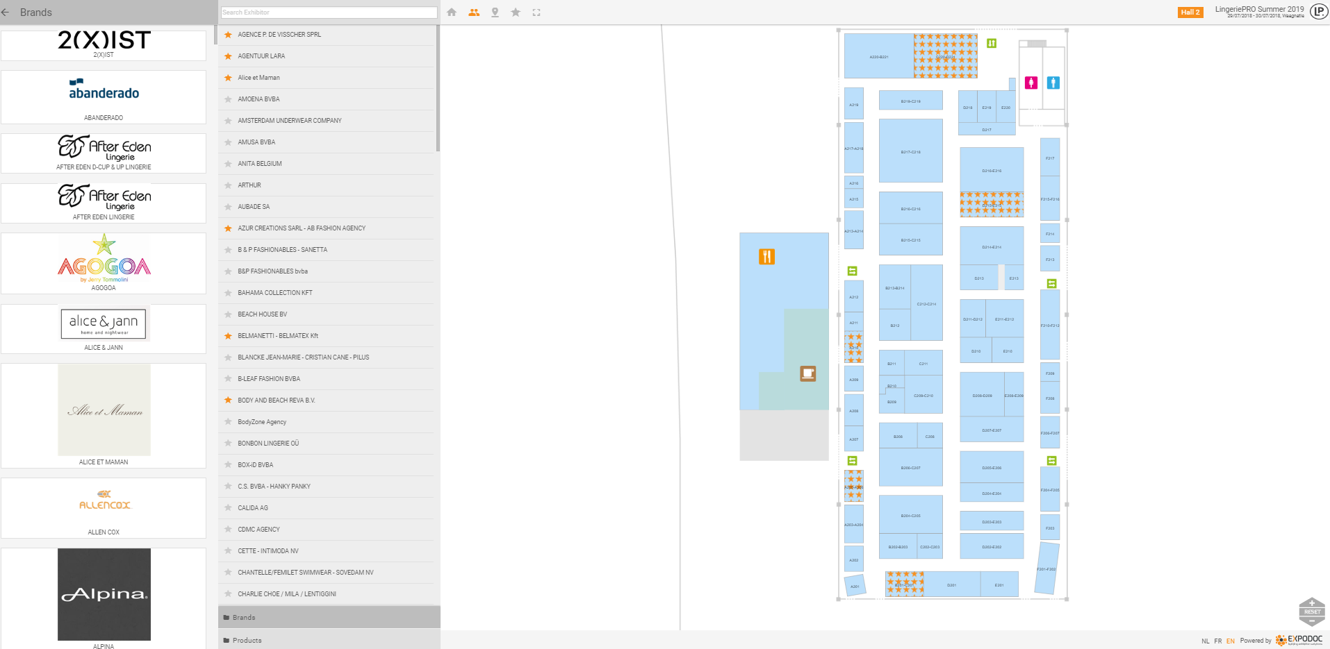Click the blue men's restroom icon

click(1053, 83)
